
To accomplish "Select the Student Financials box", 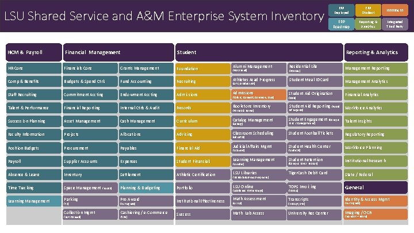I will coord(203,161).
